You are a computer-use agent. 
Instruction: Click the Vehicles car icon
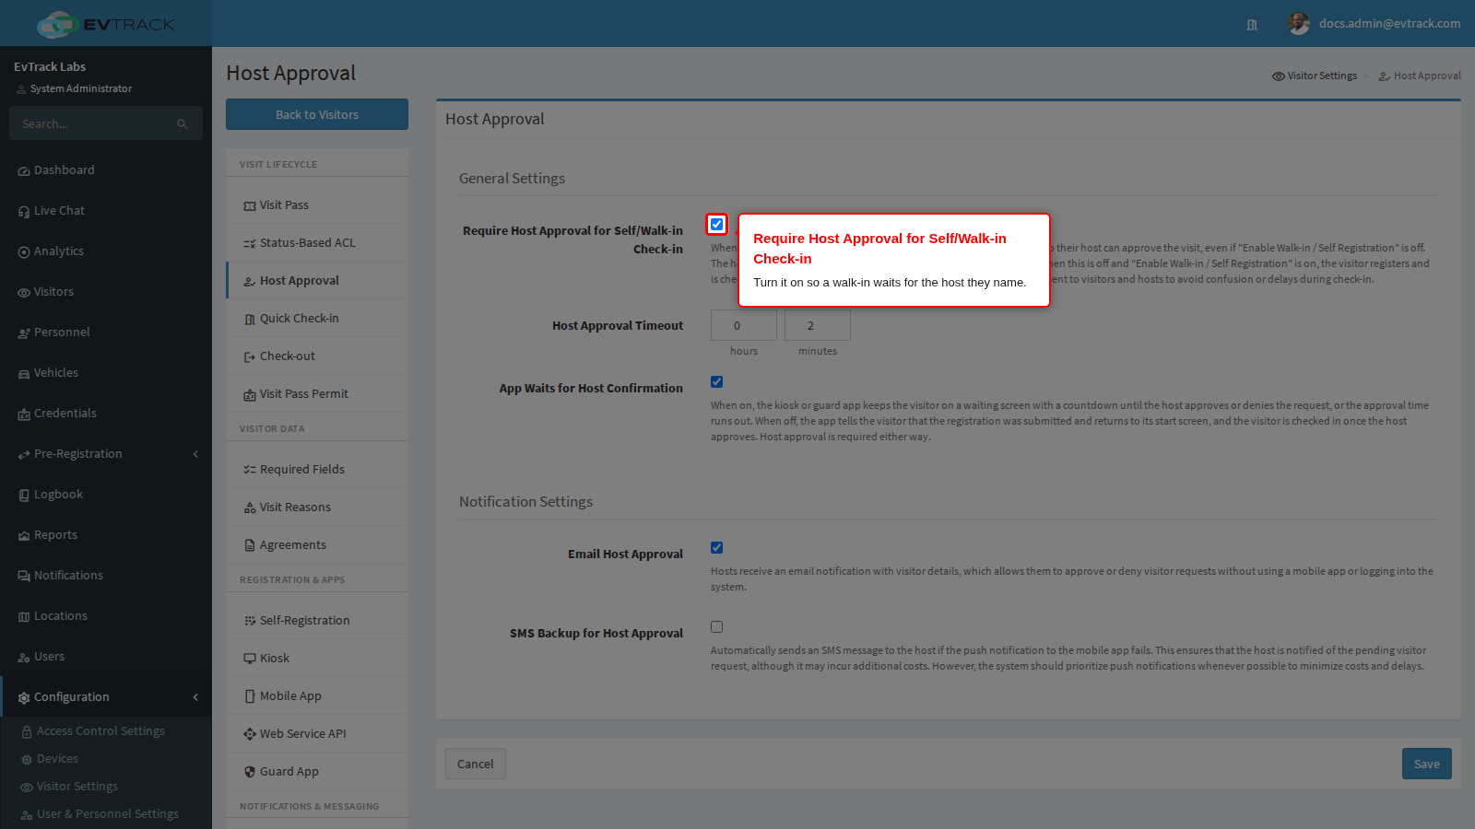click(24, 374)
